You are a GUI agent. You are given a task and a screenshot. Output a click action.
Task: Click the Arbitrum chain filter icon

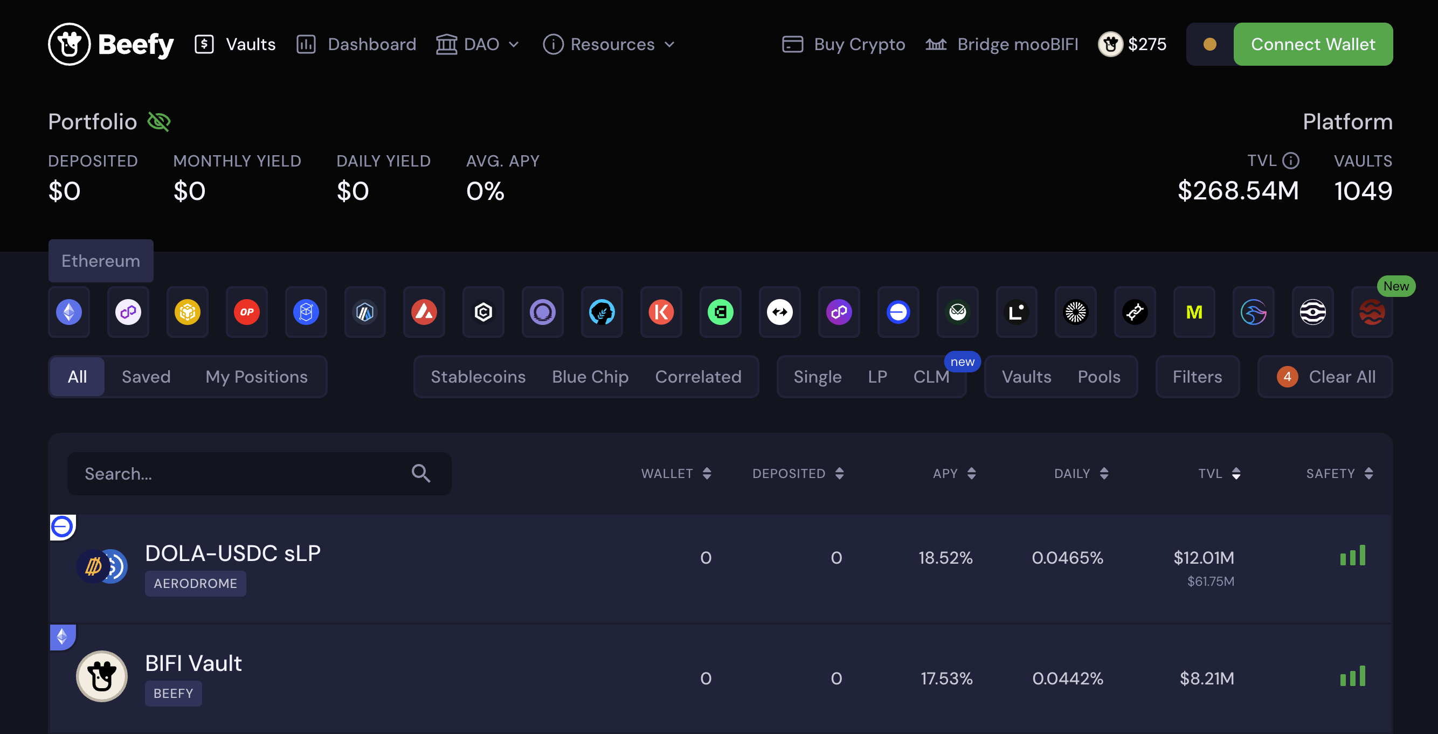click(364, 312)
